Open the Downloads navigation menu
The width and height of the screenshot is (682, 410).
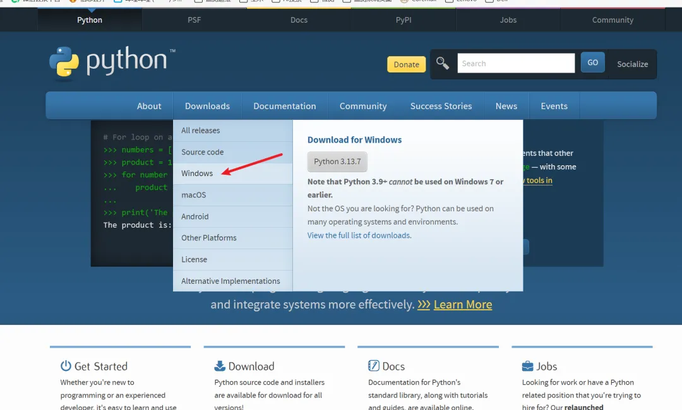point(208,106)
